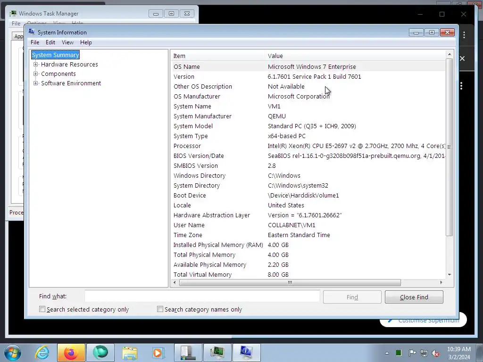
Task: Open the File menu in System Information
Action: click(35, 42)
